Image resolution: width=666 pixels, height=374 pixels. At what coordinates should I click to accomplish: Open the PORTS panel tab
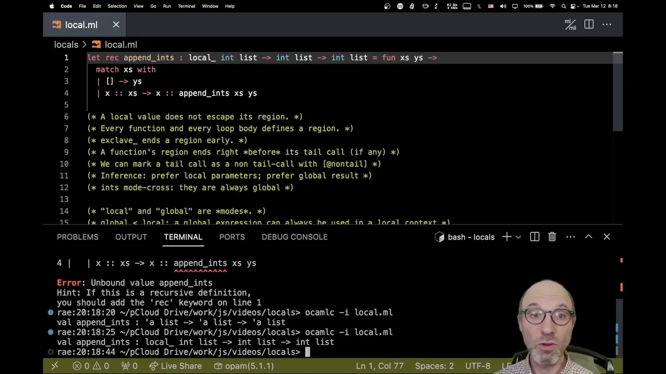point(232,237)
